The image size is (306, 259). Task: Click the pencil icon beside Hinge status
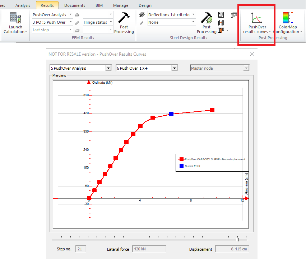77,23
